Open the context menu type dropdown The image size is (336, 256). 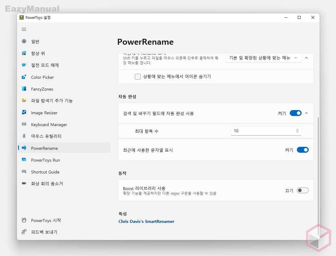click(263, 58)
